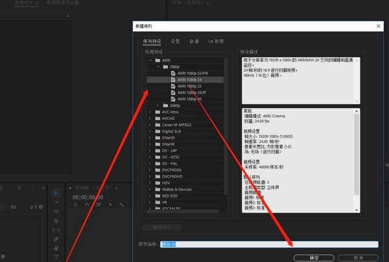Click the DV - 24P folder icon
This screenshot has width=389, height=262.
[158, 151]
